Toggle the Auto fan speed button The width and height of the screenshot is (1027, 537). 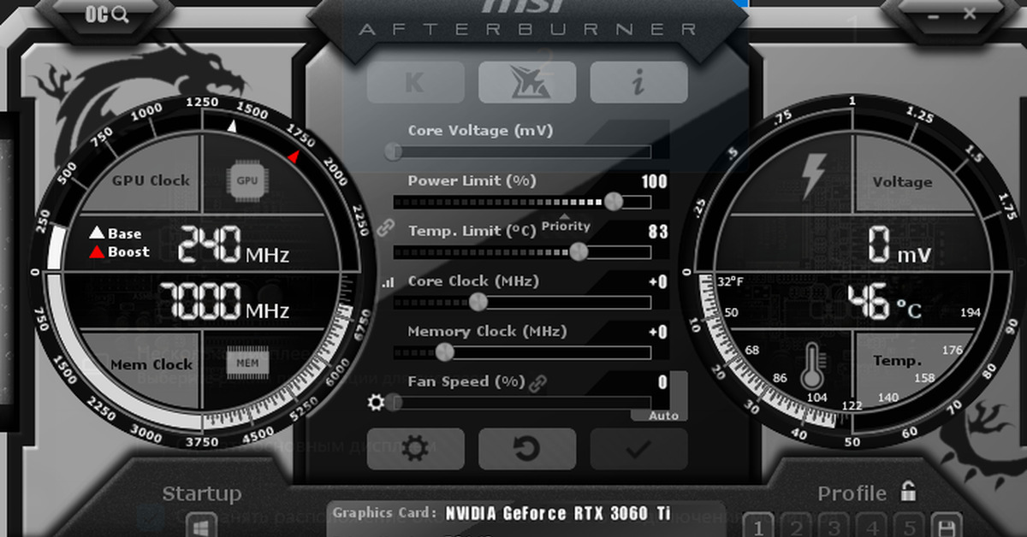pyautogui.click(x=662, y=416)
